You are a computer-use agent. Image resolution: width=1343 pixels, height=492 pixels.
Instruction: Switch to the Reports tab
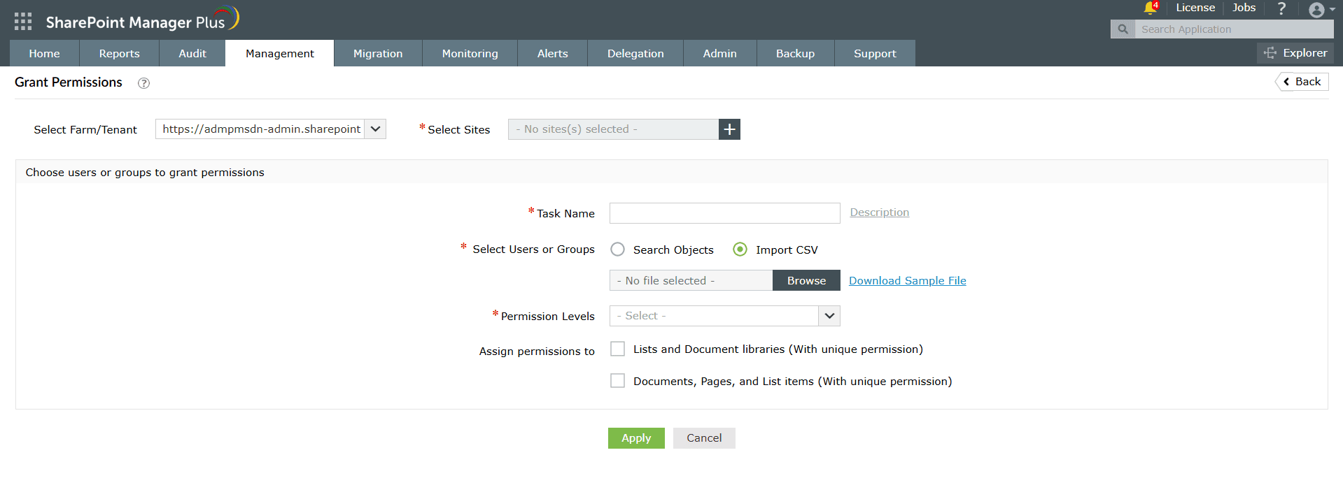click(119, 53)
